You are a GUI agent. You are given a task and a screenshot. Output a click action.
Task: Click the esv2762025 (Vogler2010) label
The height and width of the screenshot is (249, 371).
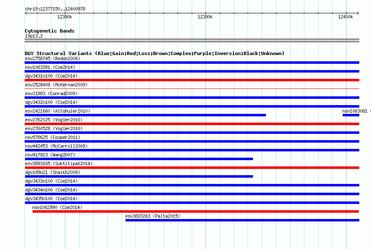pos(54,120)
